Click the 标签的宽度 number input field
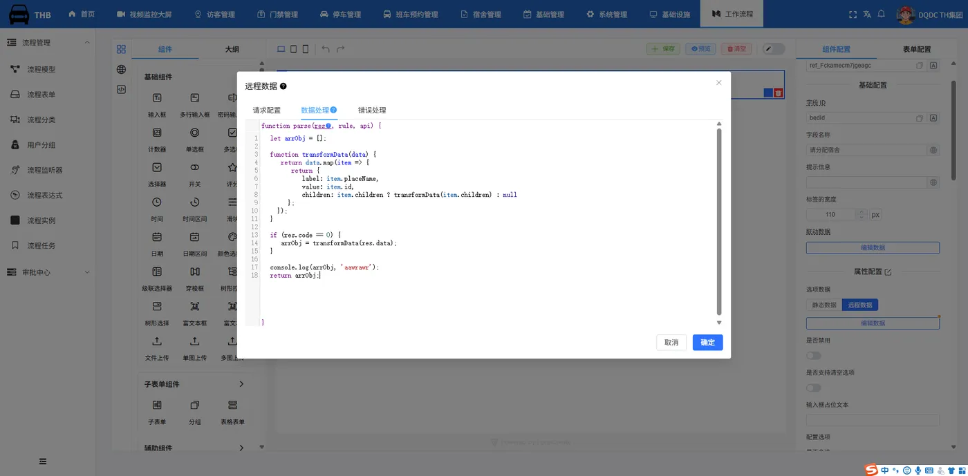Screen dimensions: 968x476 (831, 214)
